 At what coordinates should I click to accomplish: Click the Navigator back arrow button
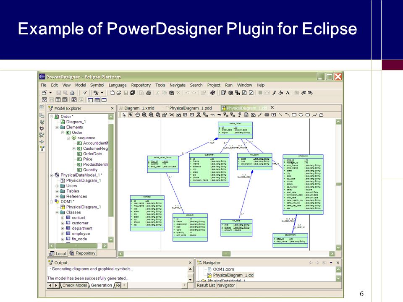(x=311, y=263)
